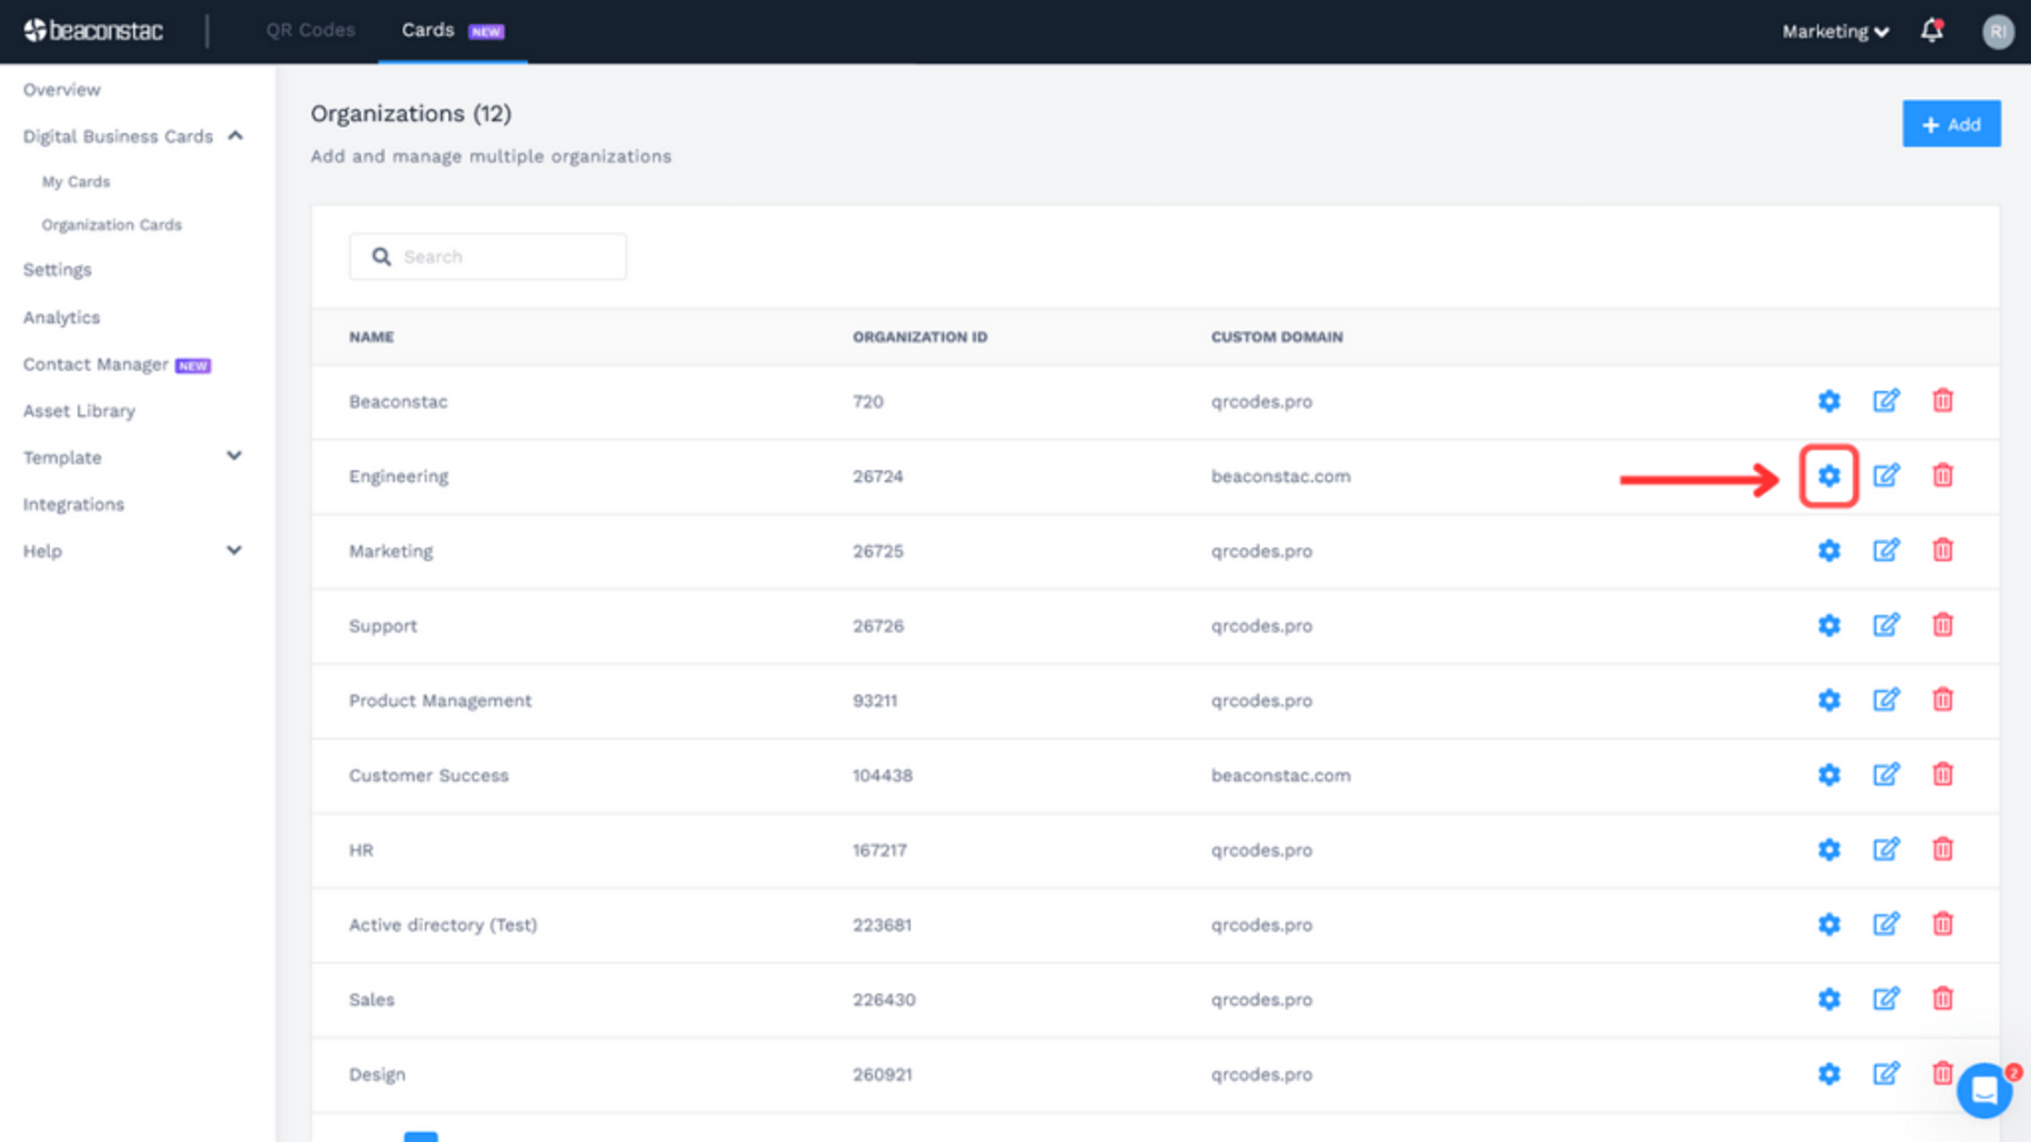This screenshot has height=1142, width=2031.
Task: Go to Beaconstac logo home
Action: [93, 31]
